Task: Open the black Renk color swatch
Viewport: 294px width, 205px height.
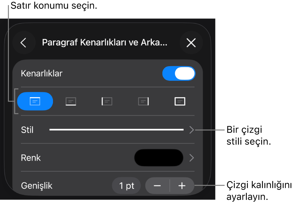Action: pyautogui.click(x=159, y=158)
